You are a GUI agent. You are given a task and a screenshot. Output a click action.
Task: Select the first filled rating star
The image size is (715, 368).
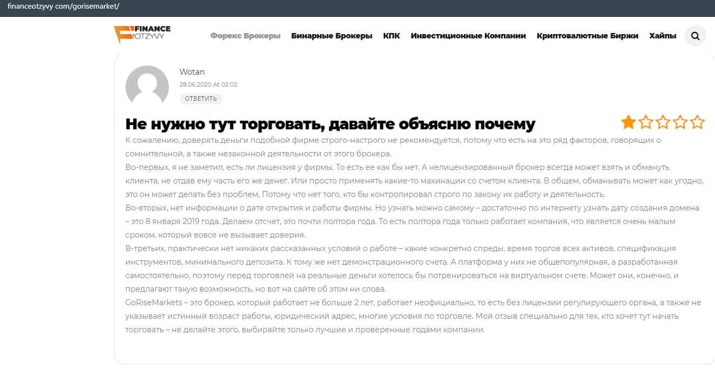(628, 122)
